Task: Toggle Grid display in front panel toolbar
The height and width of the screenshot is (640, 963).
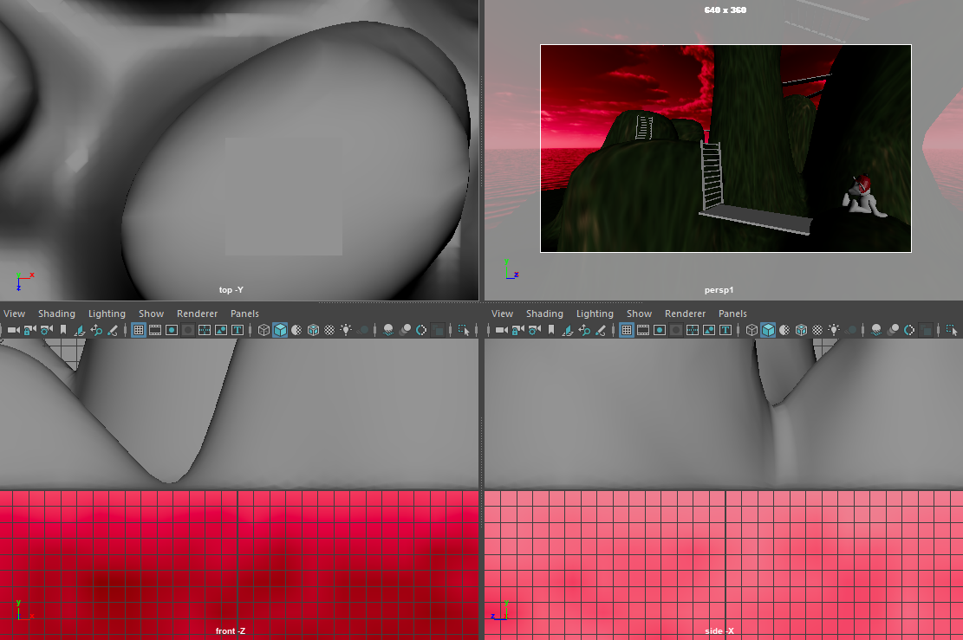Action: tap(139, 330)
